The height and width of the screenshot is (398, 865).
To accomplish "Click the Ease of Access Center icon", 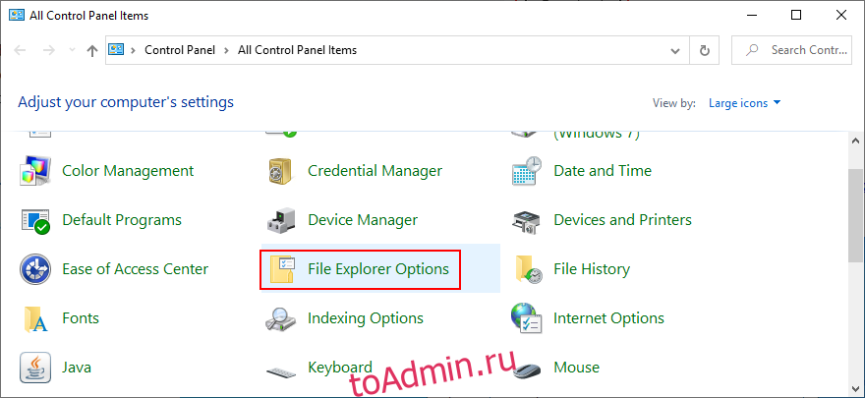I will 35,269.
